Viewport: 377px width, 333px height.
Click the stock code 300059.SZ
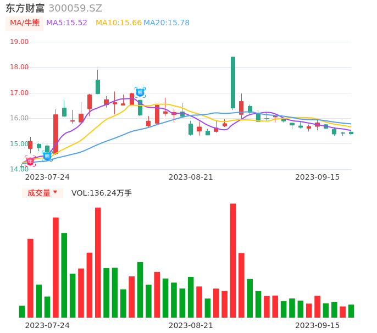coord(75,8)
